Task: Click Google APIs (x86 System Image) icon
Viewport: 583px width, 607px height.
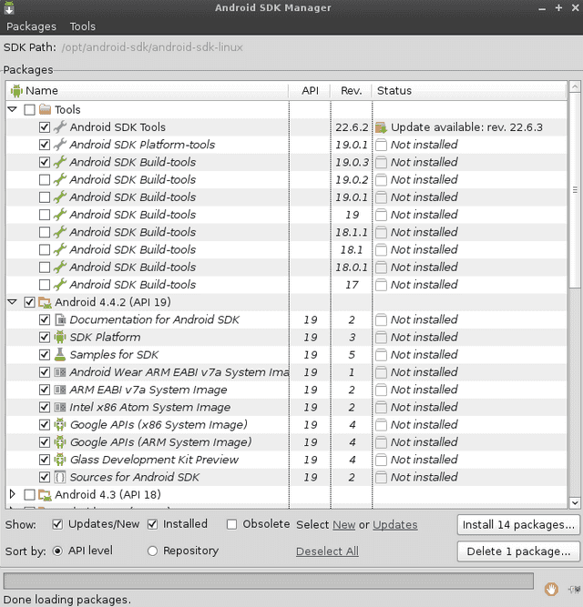Action: [x=59, y=425]
